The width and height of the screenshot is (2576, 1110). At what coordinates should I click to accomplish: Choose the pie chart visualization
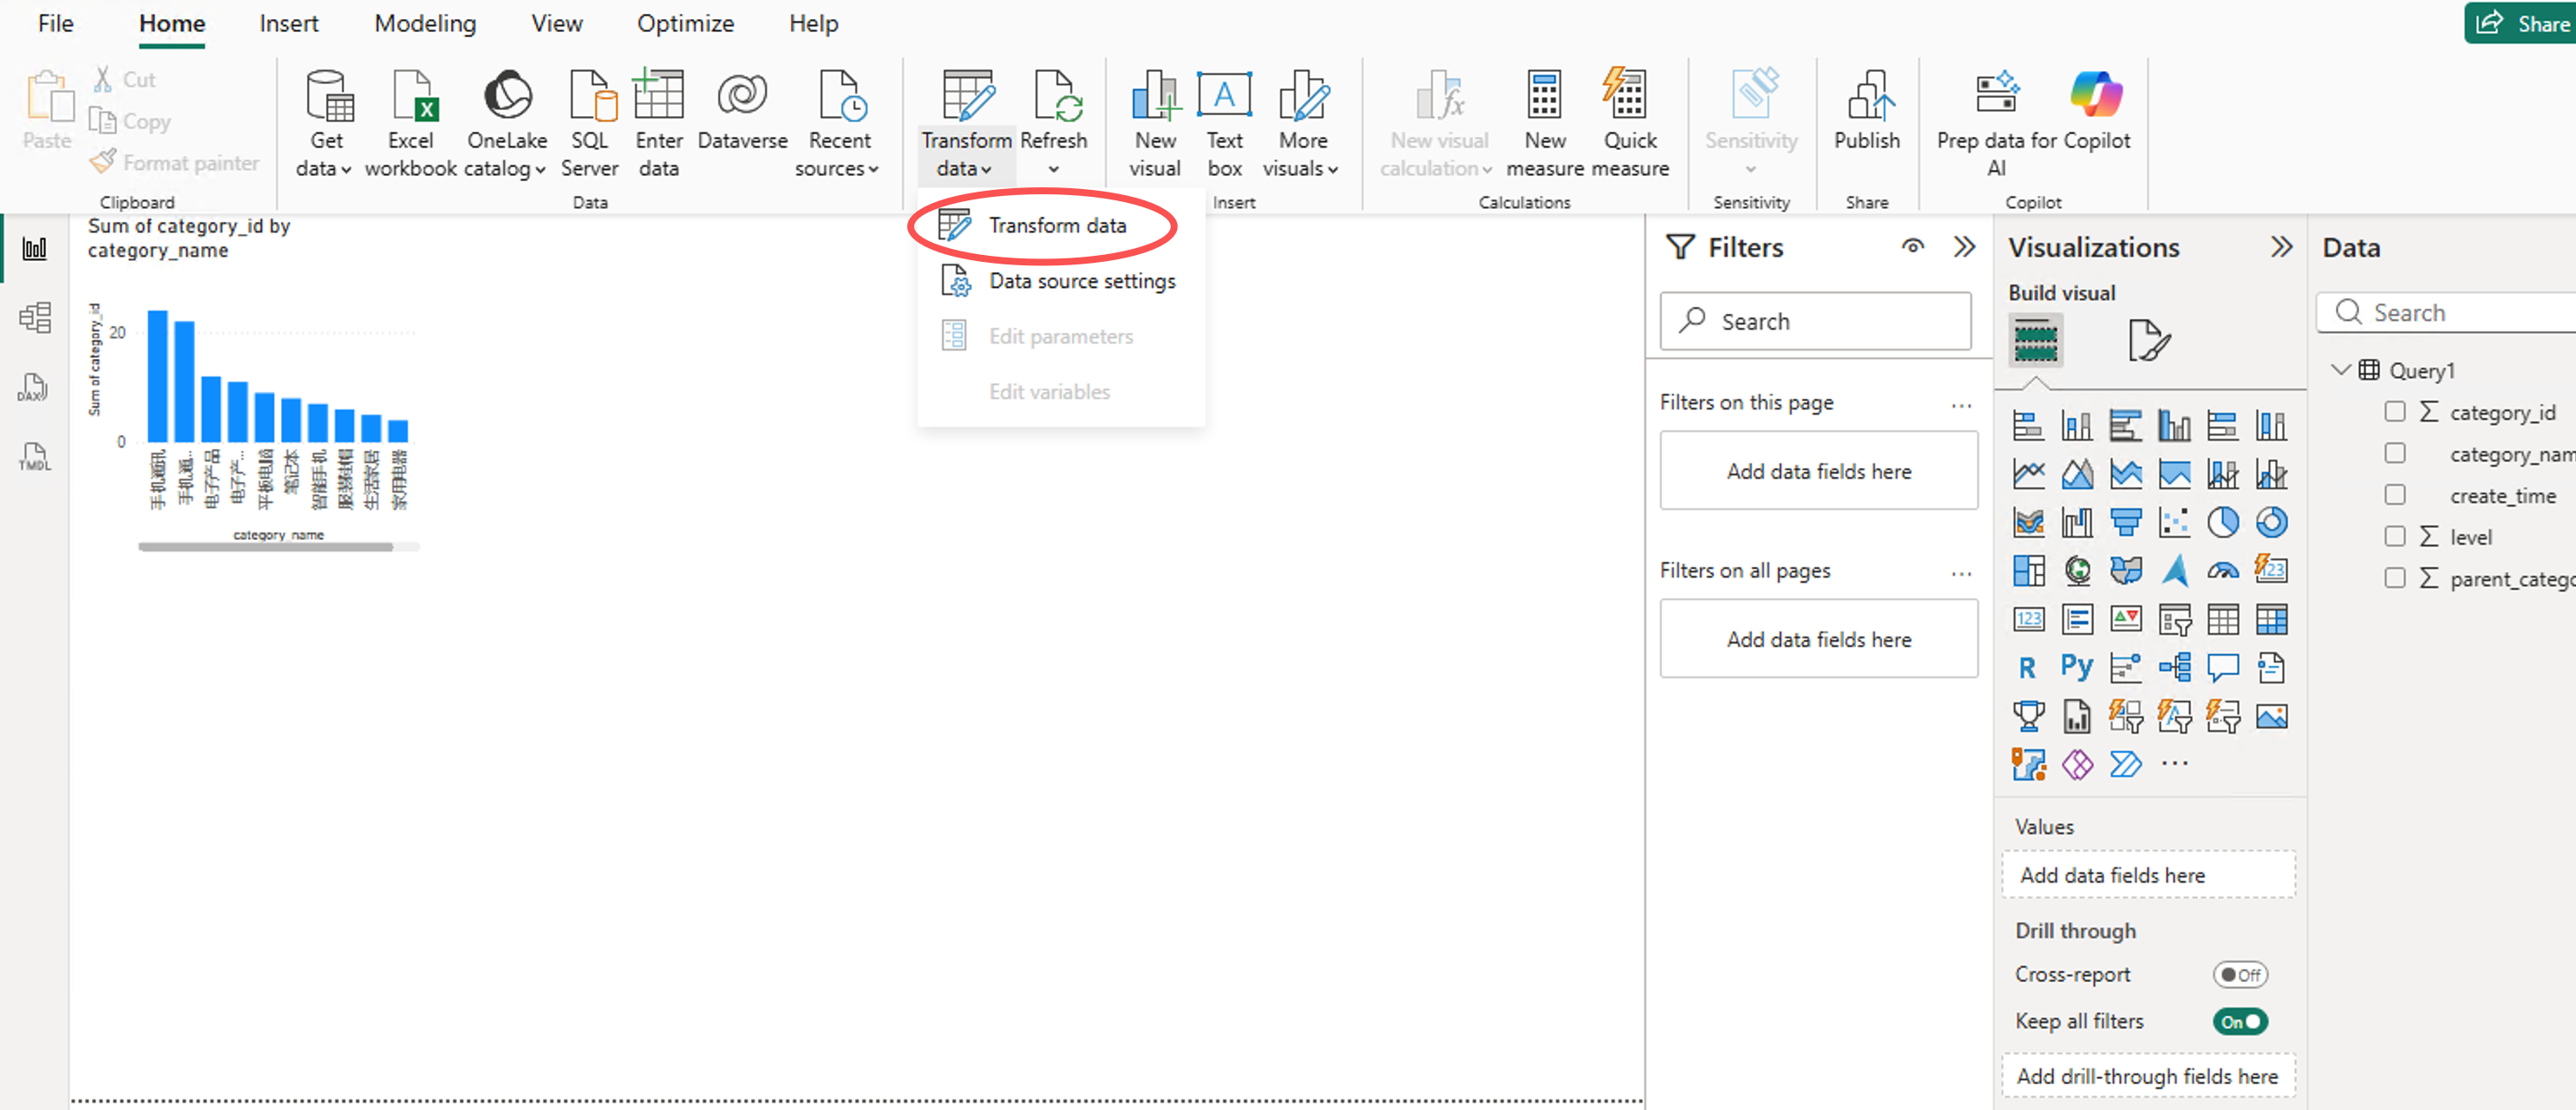(x=2222, y=522)
